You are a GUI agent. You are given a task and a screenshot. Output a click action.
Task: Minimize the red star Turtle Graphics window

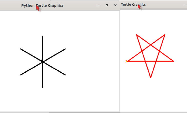tap(185, 5)
